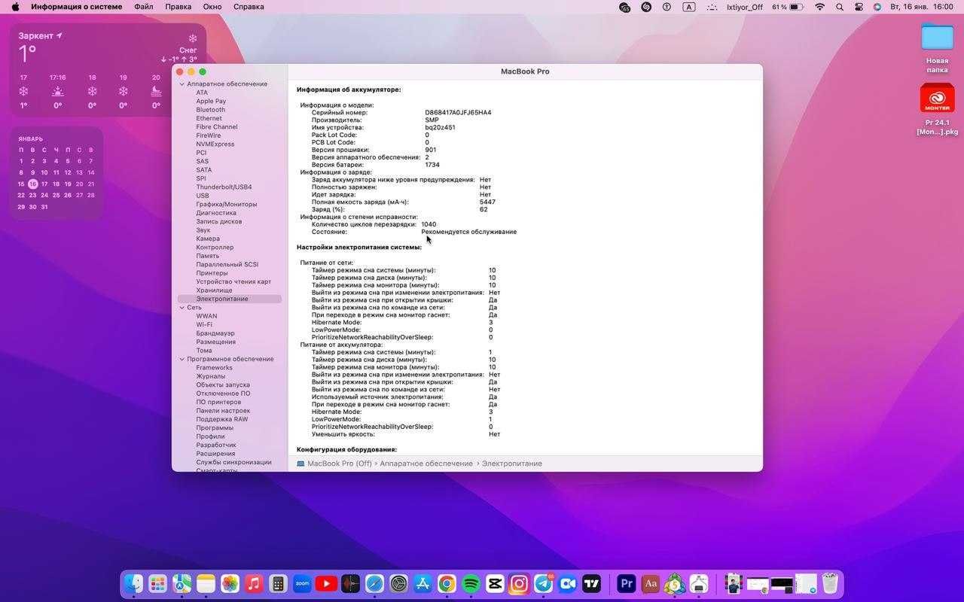Select Bluetooth in the hardware list
Screen dimensions: 964x602
click(211, 110)
